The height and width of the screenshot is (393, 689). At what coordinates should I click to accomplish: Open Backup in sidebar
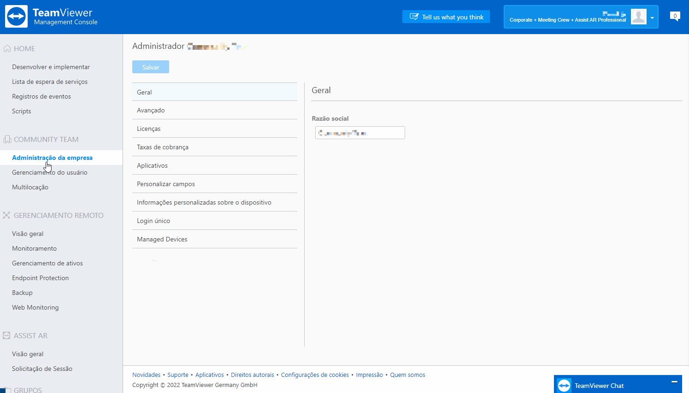[22, 293]
